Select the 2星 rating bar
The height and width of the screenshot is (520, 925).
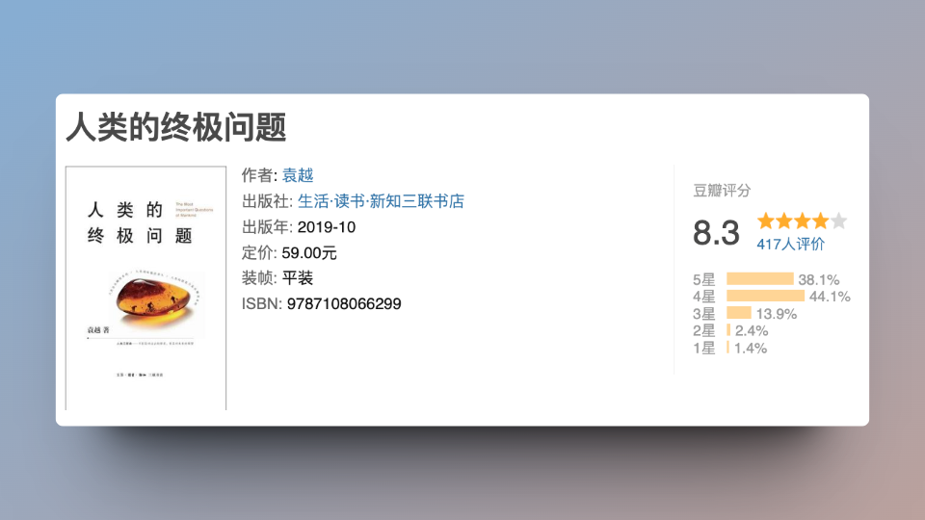(728, 331)
